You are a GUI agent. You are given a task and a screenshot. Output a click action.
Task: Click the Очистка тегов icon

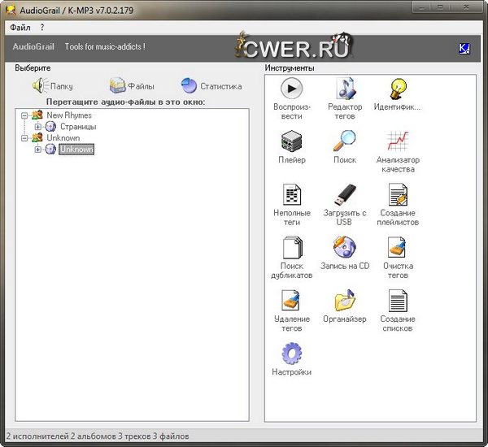[x=398, y=247]
